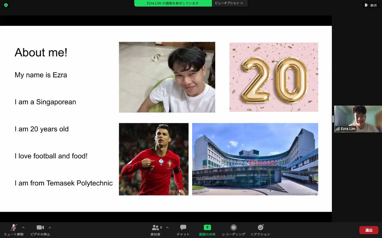Image resolution: width=382 pixels, height=238 pixels.
Task: Click the Temasek Polytechnic building photo
Action: click(x=255, y=159)
